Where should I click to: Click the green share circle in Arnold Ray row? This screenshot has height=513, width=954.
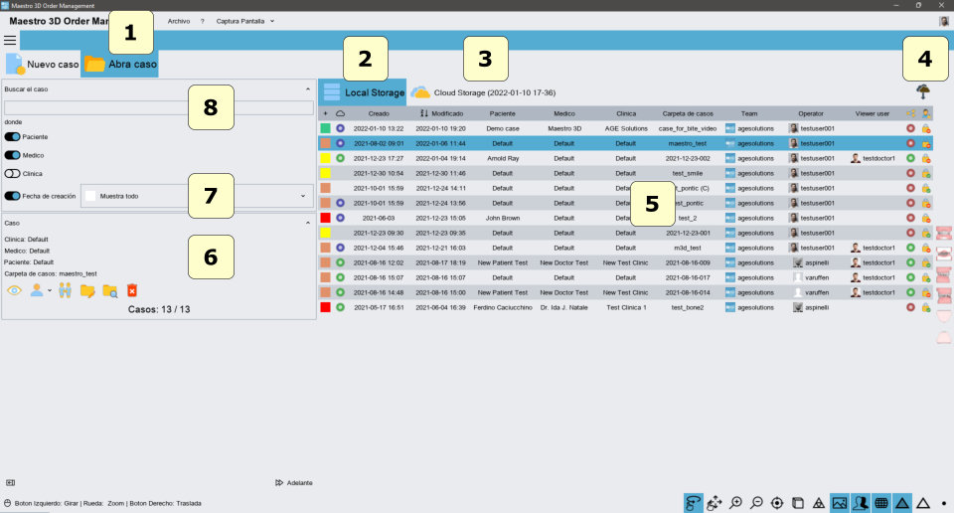pyautogui.click(x=910, y=158)
